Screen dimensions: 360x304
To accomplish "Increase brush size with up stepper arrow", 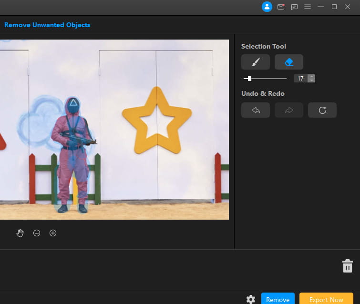I will tap(311, 77).
